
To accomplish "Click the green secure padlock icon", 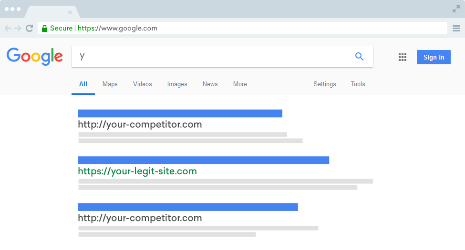I will [x=44, y=28].
